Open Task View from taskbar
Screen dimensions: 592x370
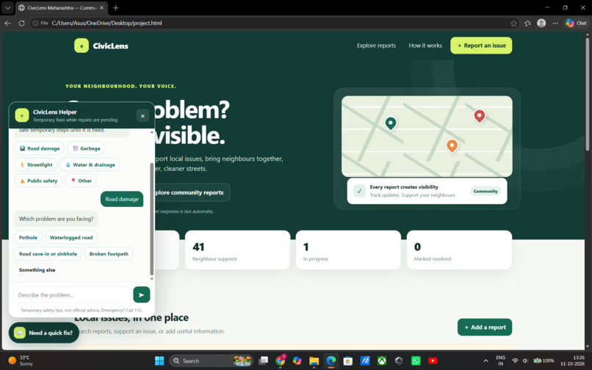[263, 361]
